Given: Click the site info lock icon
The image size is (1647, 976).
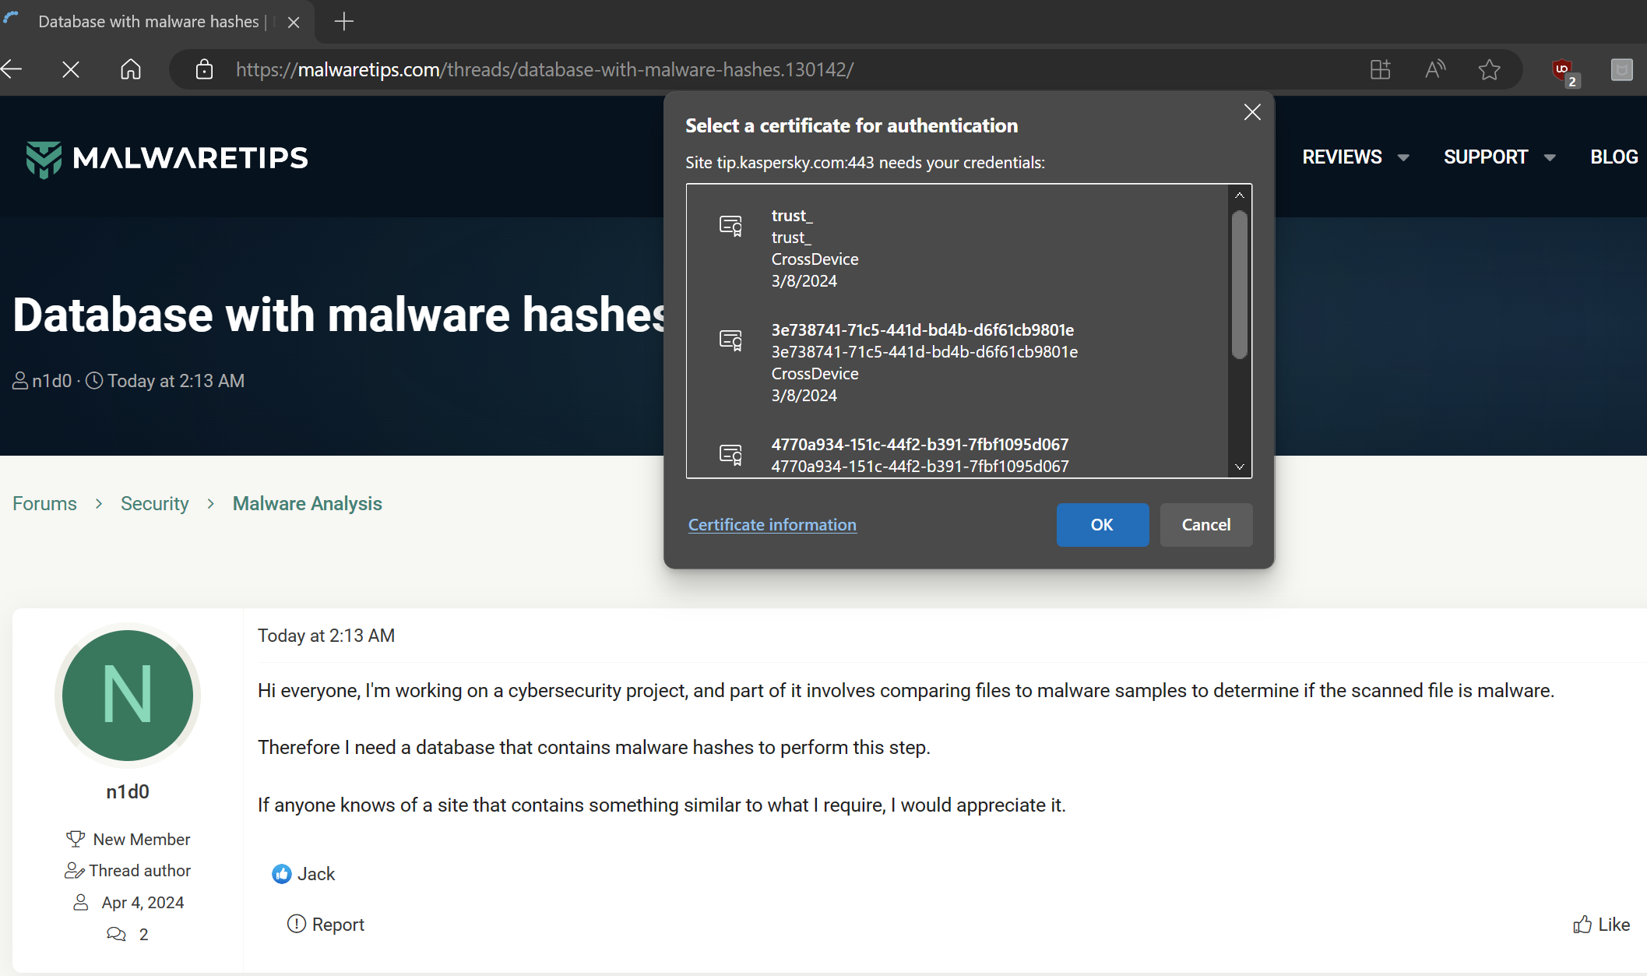Looking at the screenshot, I should [x=204, y=69].
